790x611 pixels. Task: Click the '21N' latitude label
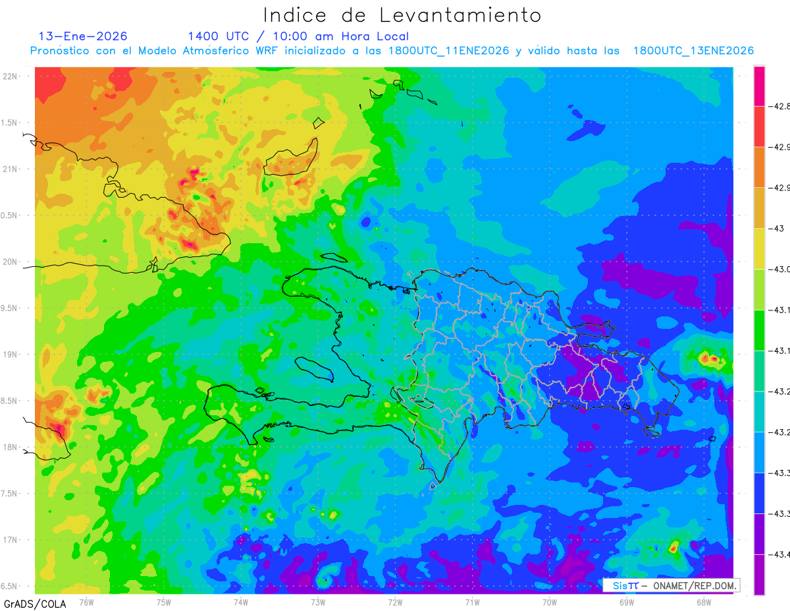(11, 169)
